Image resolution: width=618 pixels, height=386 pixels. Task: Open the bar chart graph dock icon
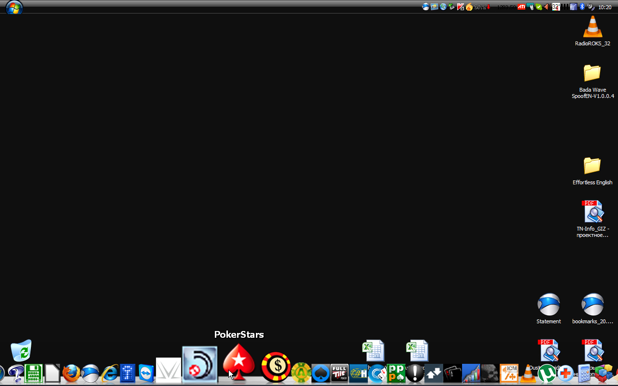click(x=471, y=373)
